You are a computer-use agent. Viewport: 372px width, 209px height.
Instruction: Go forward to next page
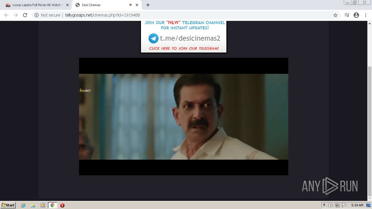tap(16, 15)
